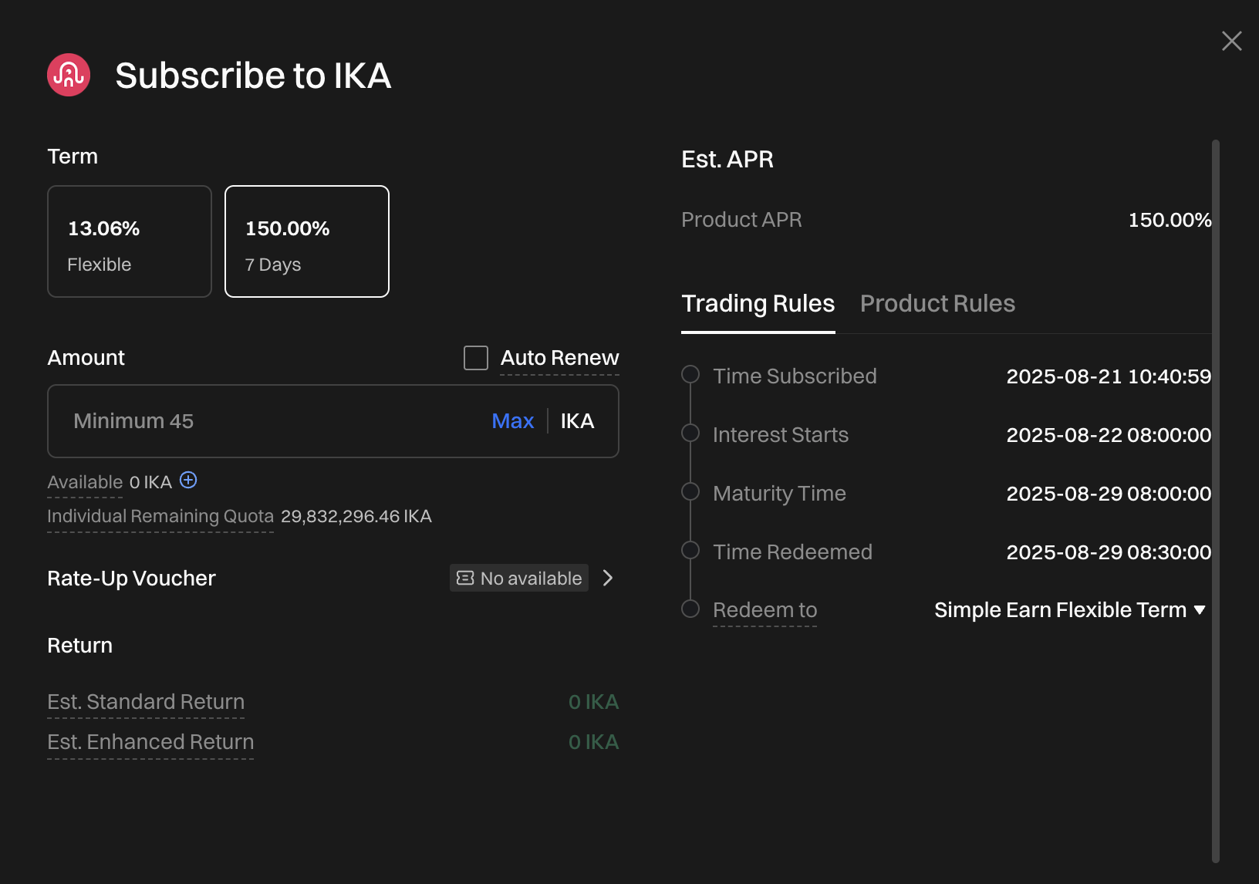Click the 2025-08-21 10:40:59 timestamp
Image resolution: width=1259 pixels, height=884 pixels.
pos(1109,376)
